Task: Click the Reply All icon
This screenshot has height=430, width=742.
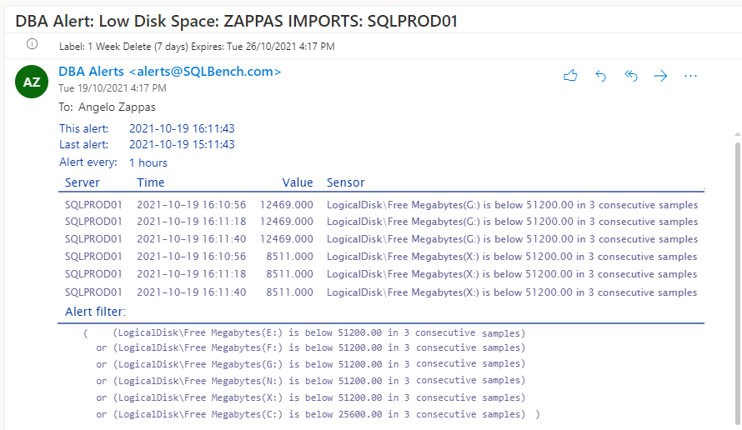Action: [631, 76]
